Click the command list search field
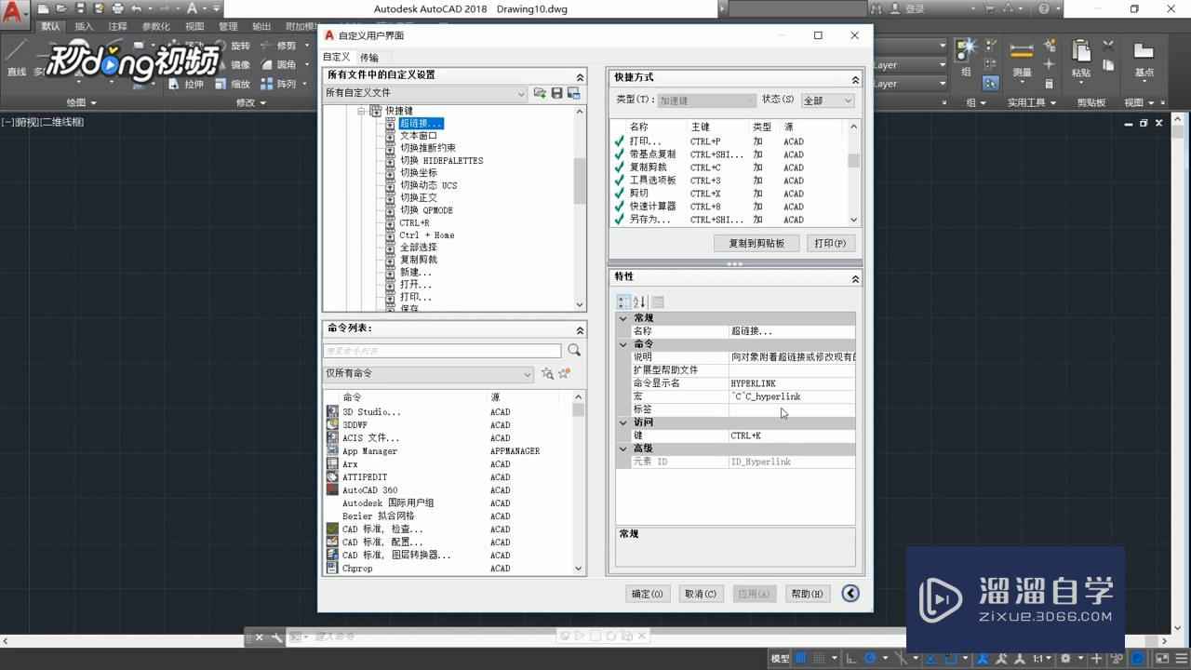Screen dimensions: 1191x670 point(442,351)
